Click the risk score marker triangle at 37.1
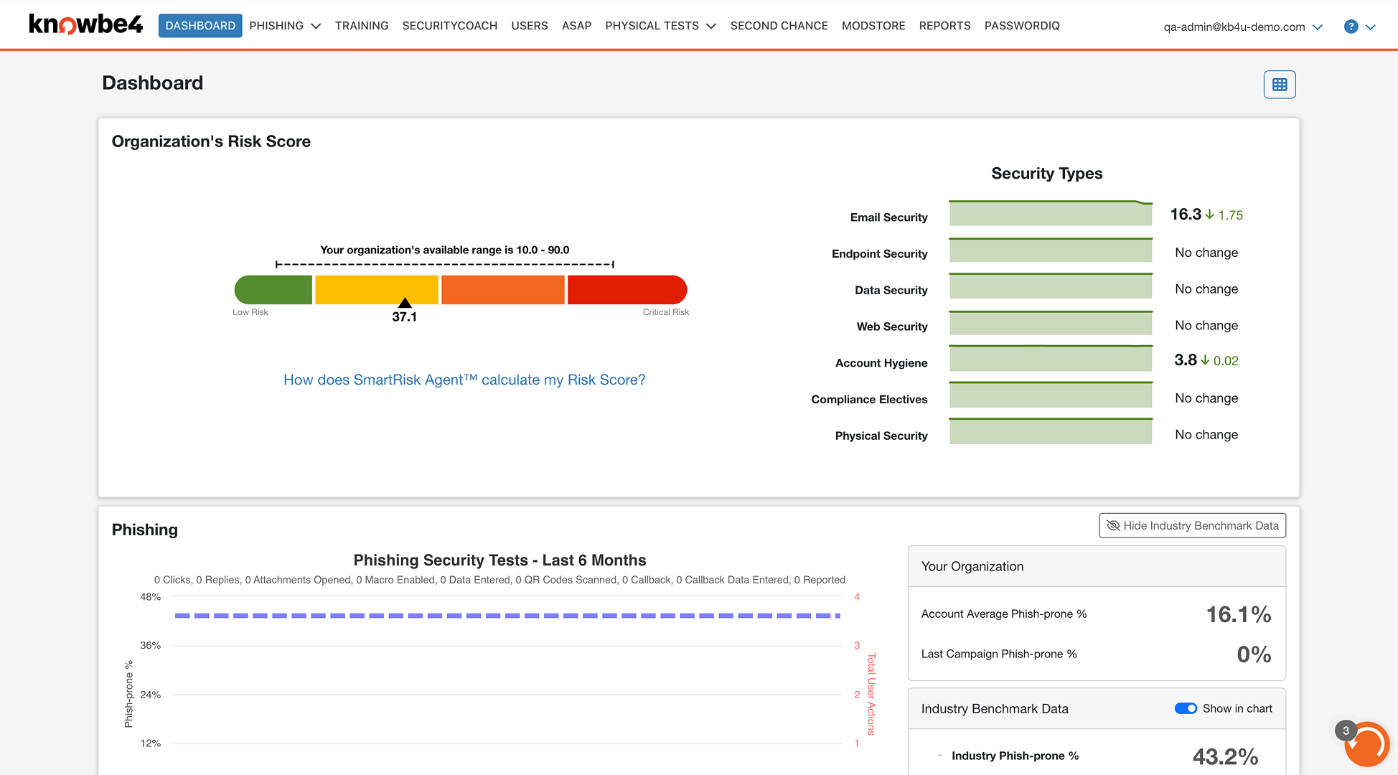Image resolution: width=1398 pixels, height=775 pixels. coord(405,303)
